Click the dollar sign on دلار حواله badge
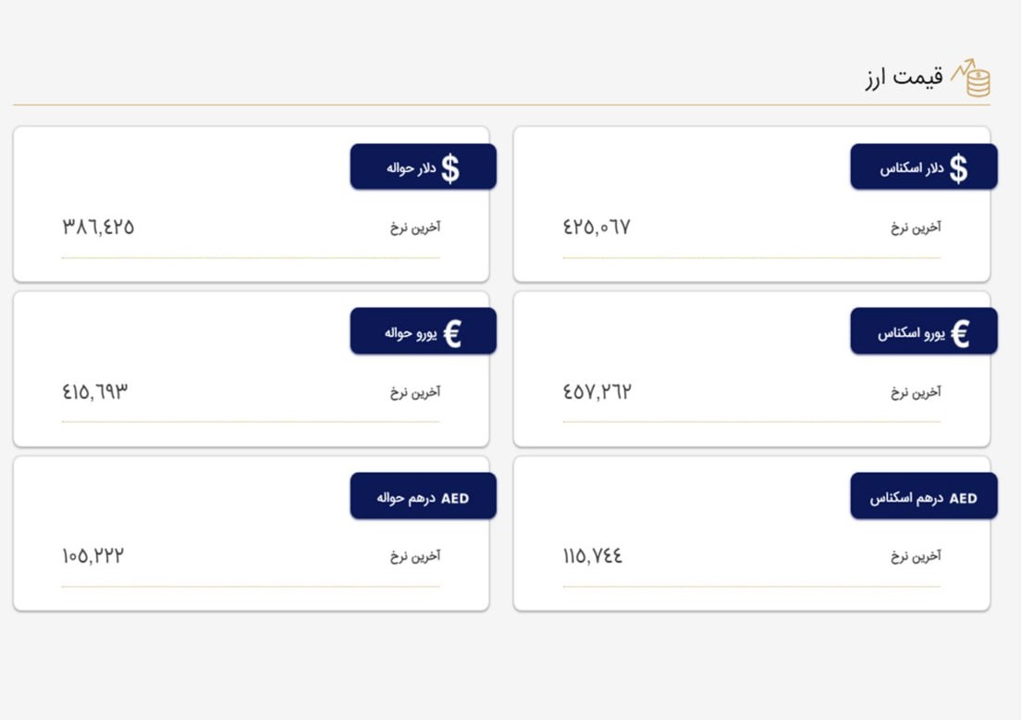 450,168
